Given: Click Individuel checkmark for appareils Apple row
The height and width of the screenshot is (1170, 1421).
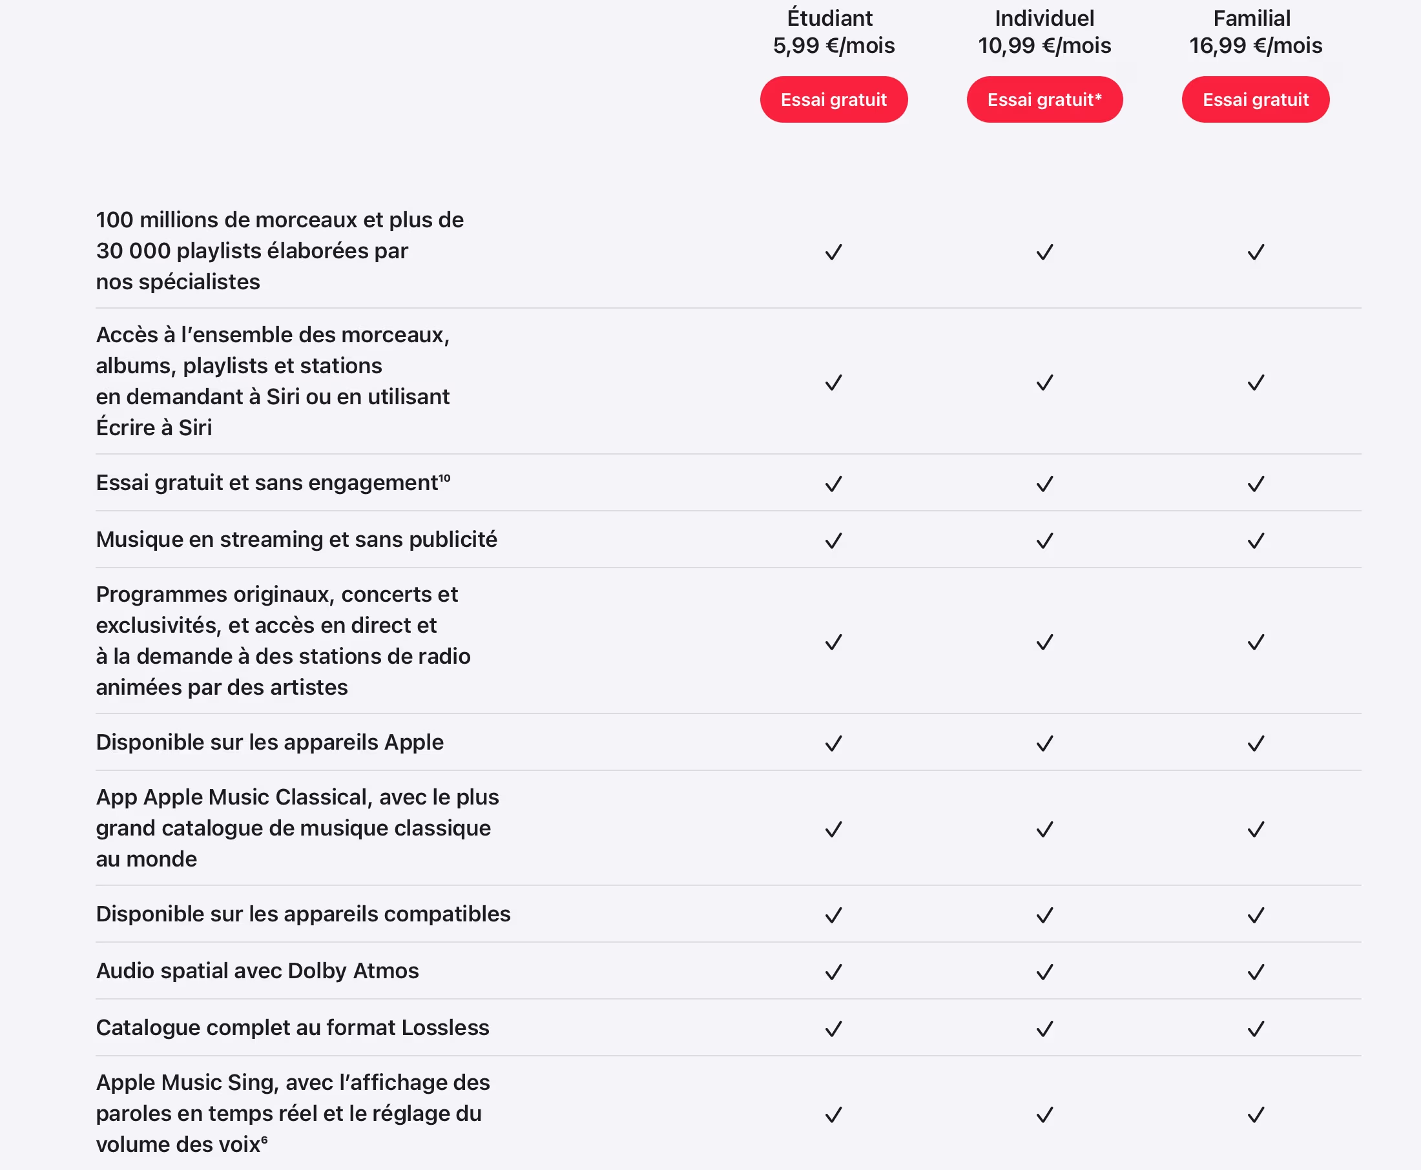Looking at the screenshot, I should click(x=1044, y=743).
